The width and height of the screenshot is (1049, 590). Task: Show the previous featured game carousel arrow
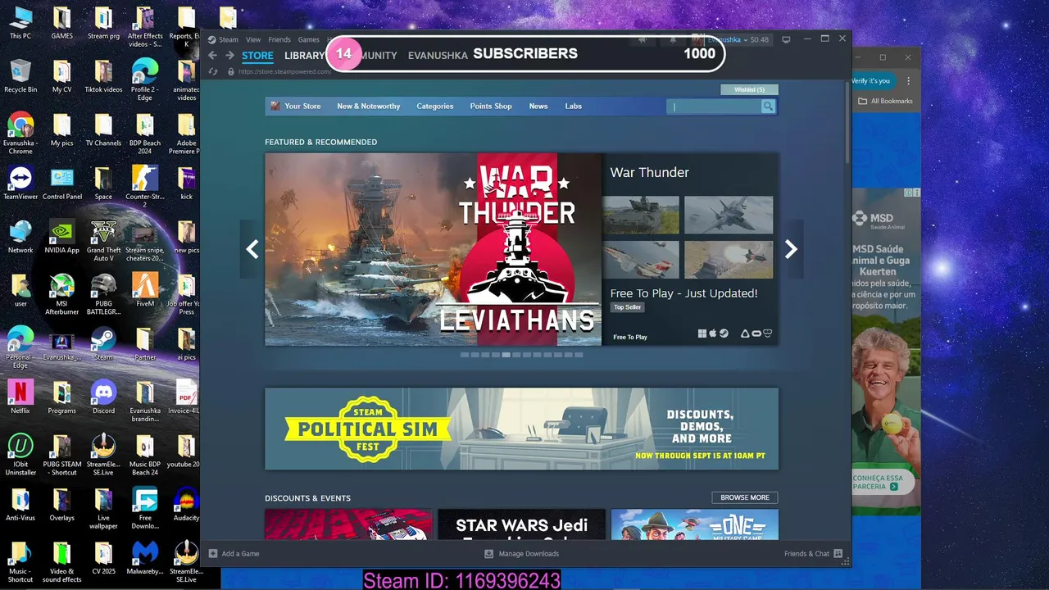252,249
